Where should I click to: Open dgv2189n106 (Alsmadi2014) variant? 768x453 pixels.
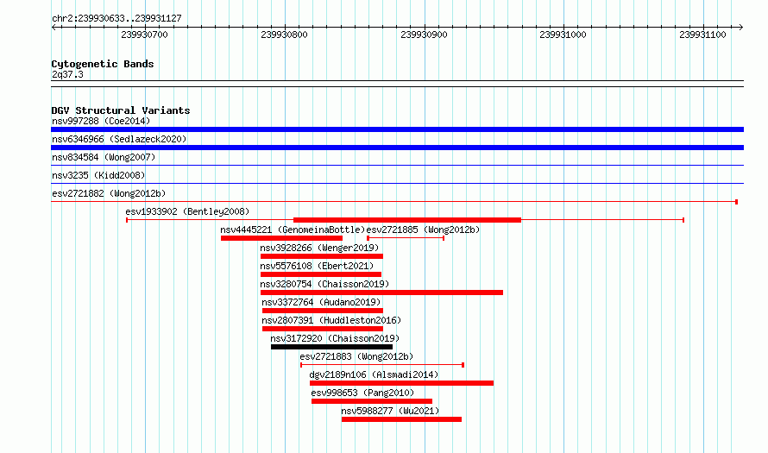click(x=374, y=374)
